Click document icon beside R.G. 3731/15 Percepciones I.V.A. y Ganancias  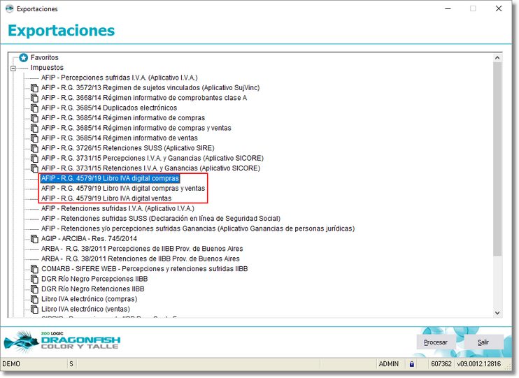coord(34,159)
